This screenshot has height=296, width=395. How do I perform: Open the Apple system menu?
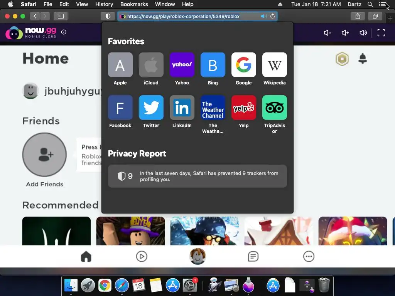(x=10, y=4)
